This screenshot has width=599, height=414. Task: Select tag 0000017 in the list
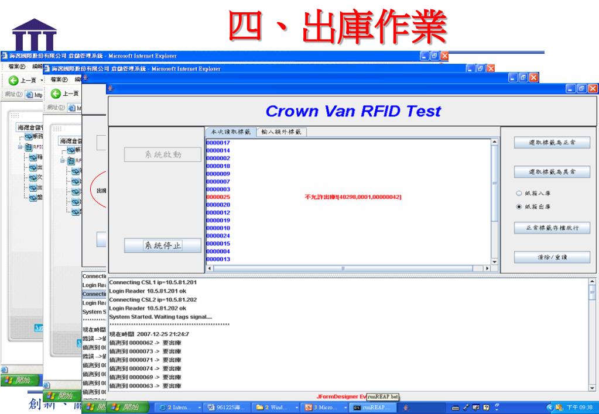point(218,143)
